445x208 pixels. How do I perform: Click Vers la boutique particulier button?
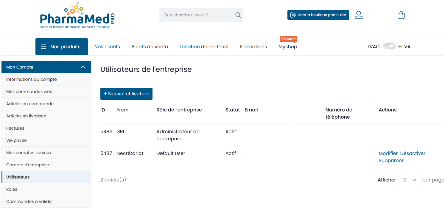pos(318,15)
